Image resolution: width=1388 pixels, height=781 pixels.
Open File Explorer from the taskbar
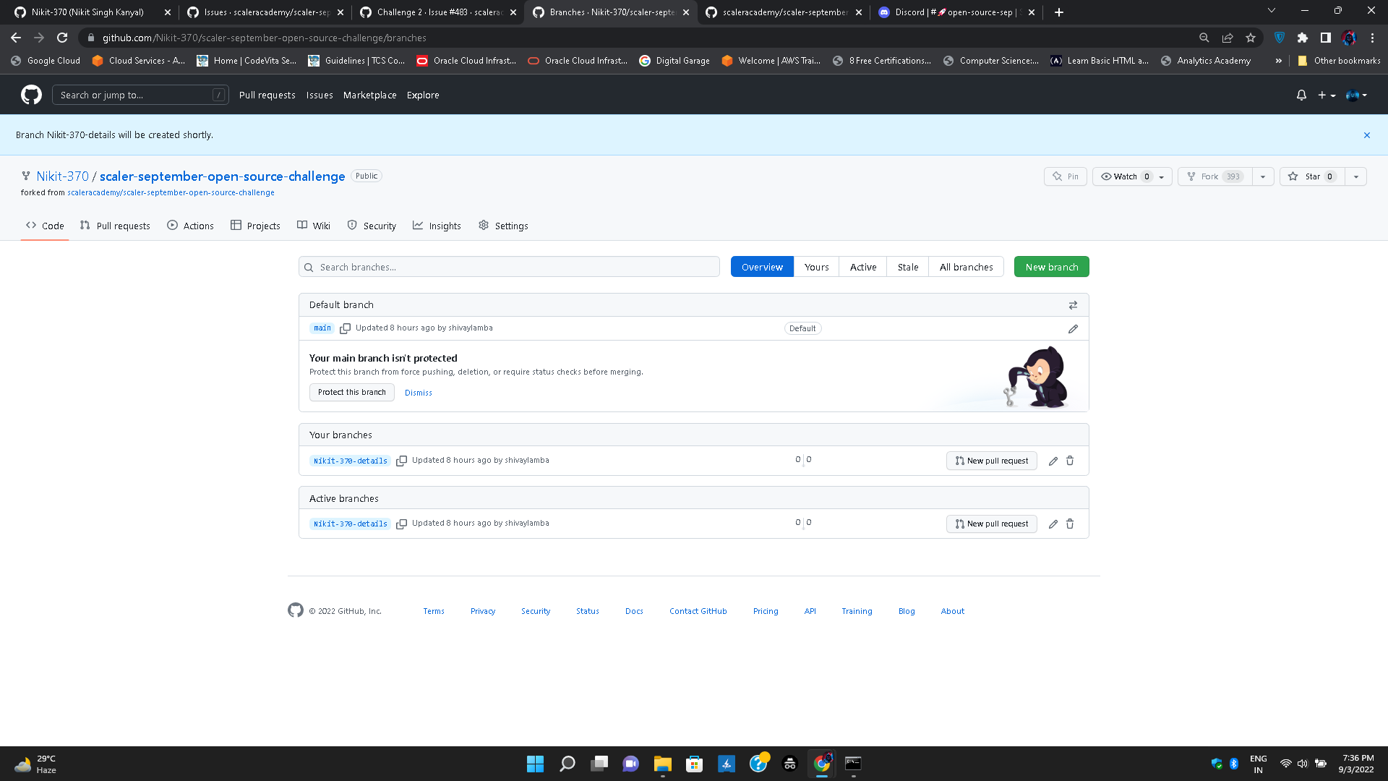662,764
